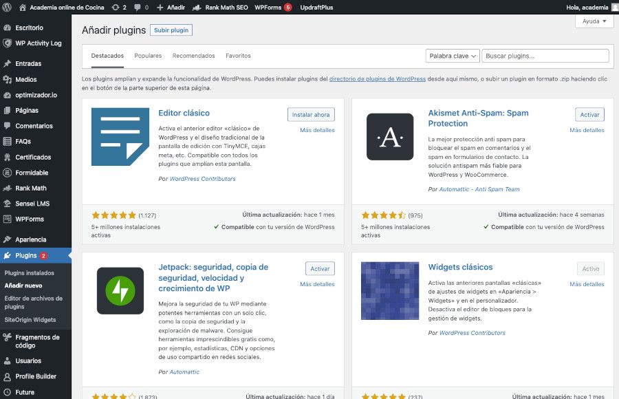Open UpdraftPlus in the admin bar
619x399 pixels.
[316, 7]
